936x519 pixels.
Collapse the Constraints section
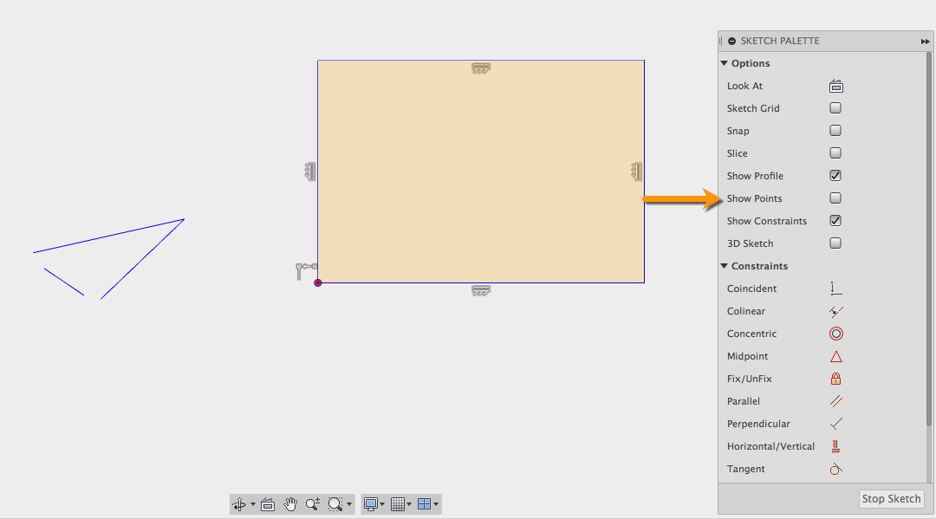pyautogui.click(x=724, y=266)
